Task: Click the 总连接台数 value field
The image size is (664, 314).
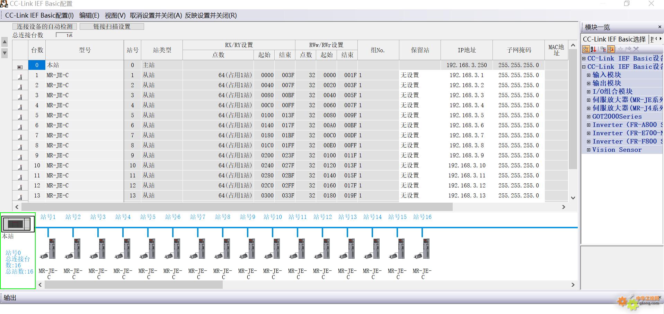Action: pyautogui.click(x=64, y=35)
